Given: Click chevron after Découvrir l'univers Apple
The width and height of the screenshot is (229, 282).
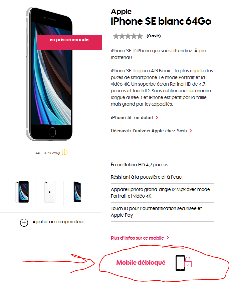Looking at the screenshot, I should point(191,131).
